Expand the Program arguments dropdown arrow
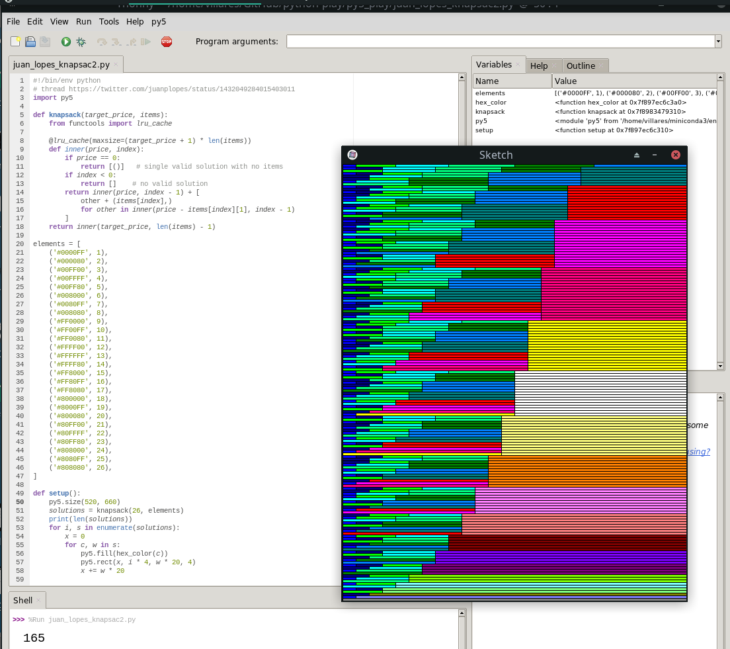Viewport: 730px width, 649px height. tap(718, 42)
